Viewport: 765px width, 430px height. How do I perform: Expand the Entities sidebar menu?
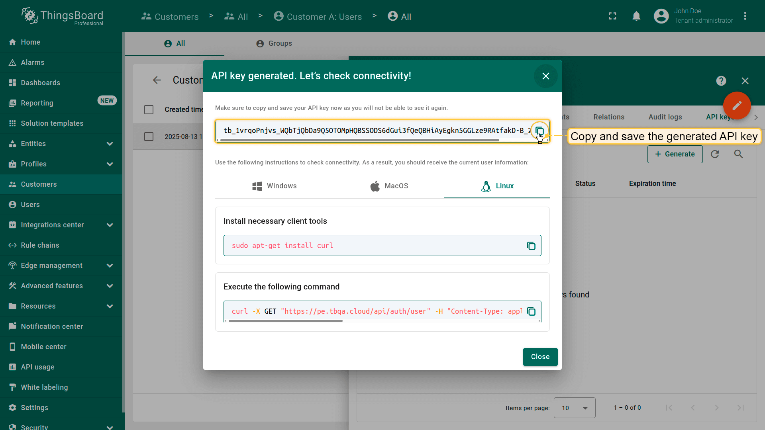click(x=110, y=144)
